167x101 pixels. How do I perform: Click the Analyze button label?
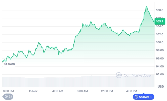(x=144, y=97)
